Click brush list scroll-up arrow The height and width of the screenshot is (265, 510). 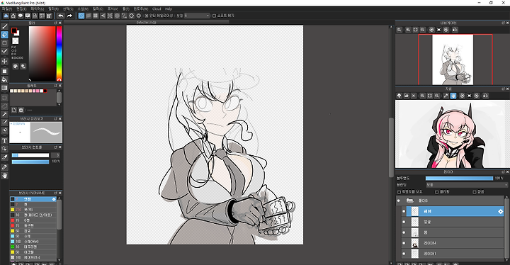59,198
